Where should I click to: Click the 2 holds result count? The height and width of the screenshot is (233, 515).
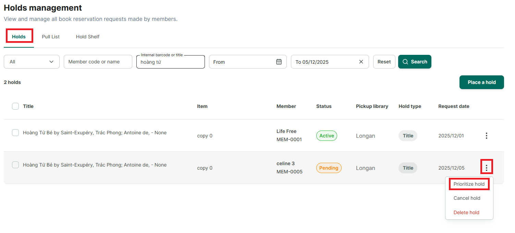[x=12, y=82]
